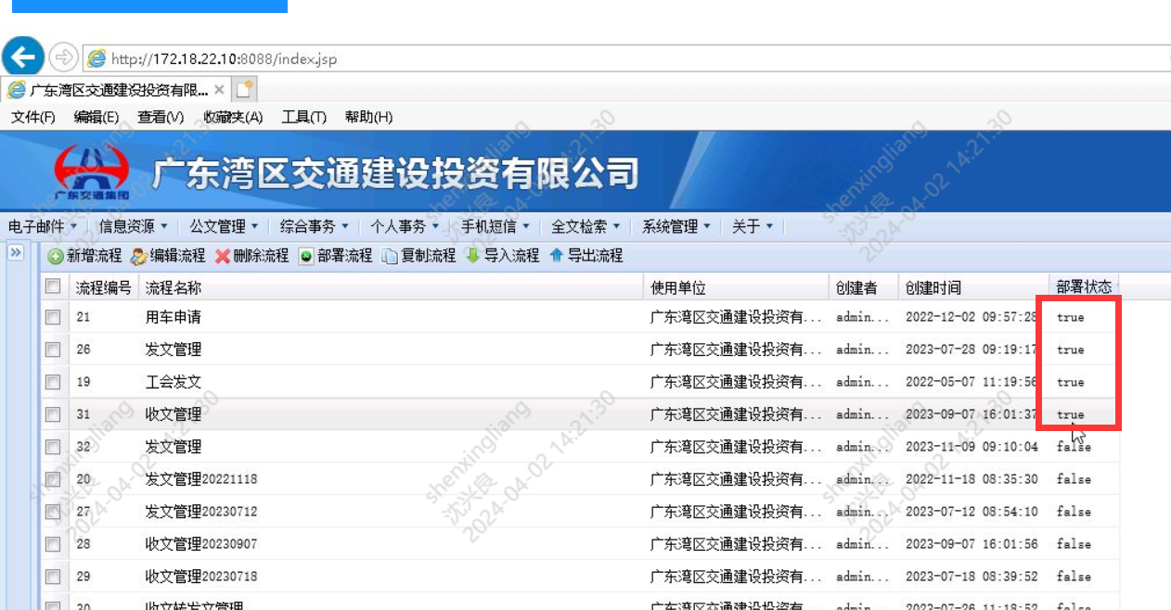Click the true status for 用车申请

(1070, 317)
